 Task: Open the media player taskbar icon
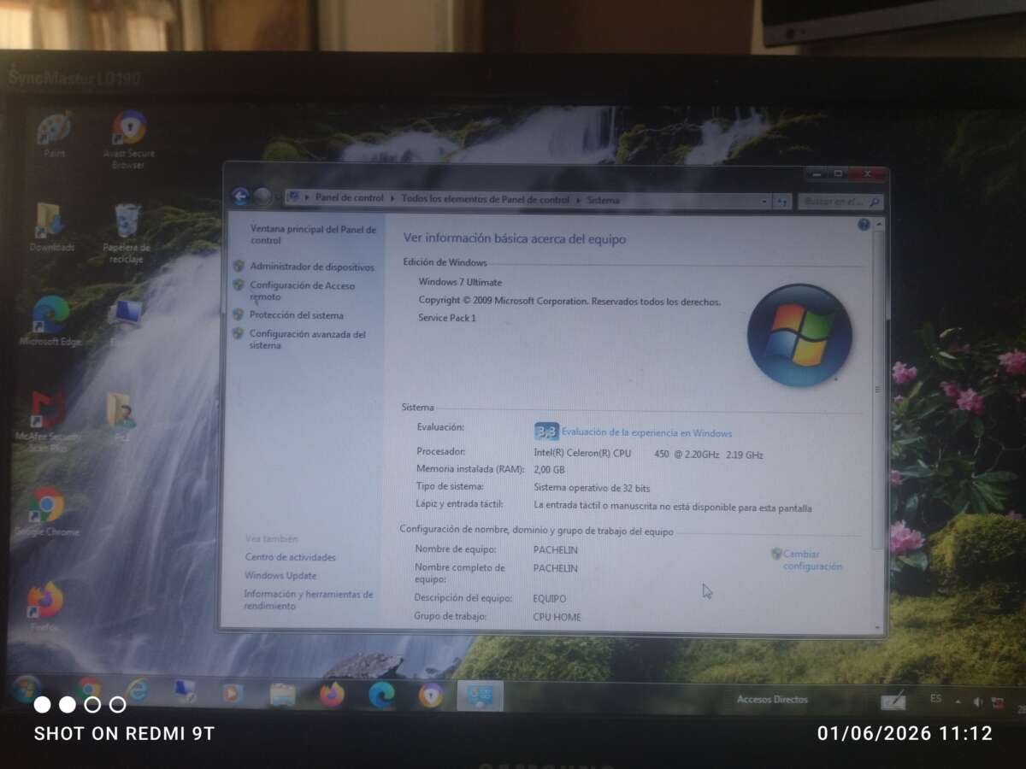coord(233,693)
